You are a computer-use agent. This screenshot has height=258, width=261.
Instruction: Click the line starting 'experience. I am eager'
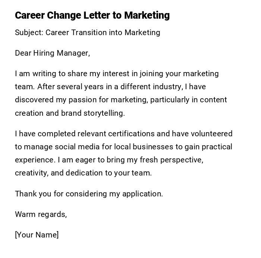point(109,160)
